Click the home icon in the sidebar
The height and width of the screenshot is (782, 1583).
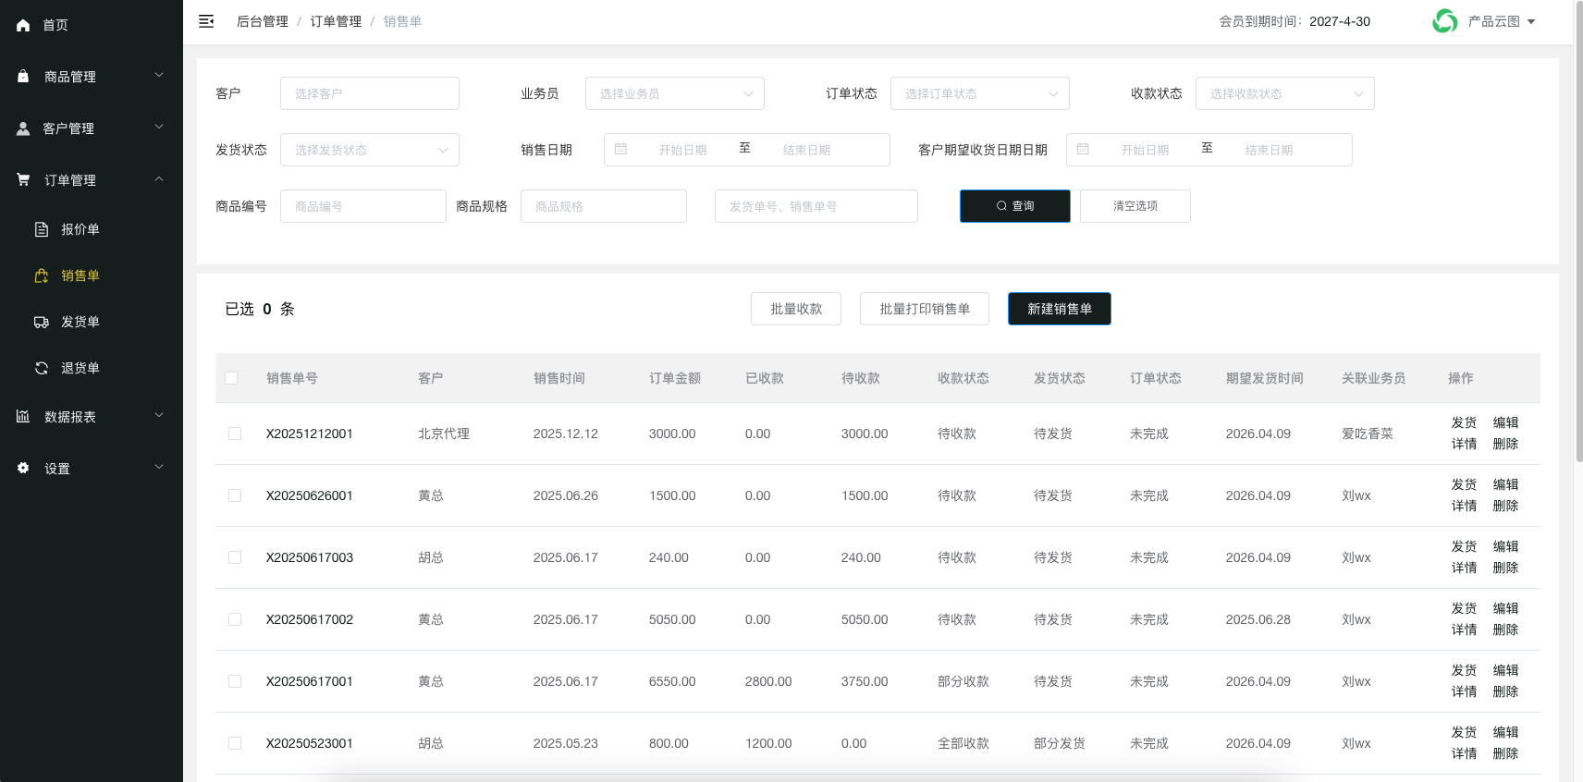click(23, 25)
